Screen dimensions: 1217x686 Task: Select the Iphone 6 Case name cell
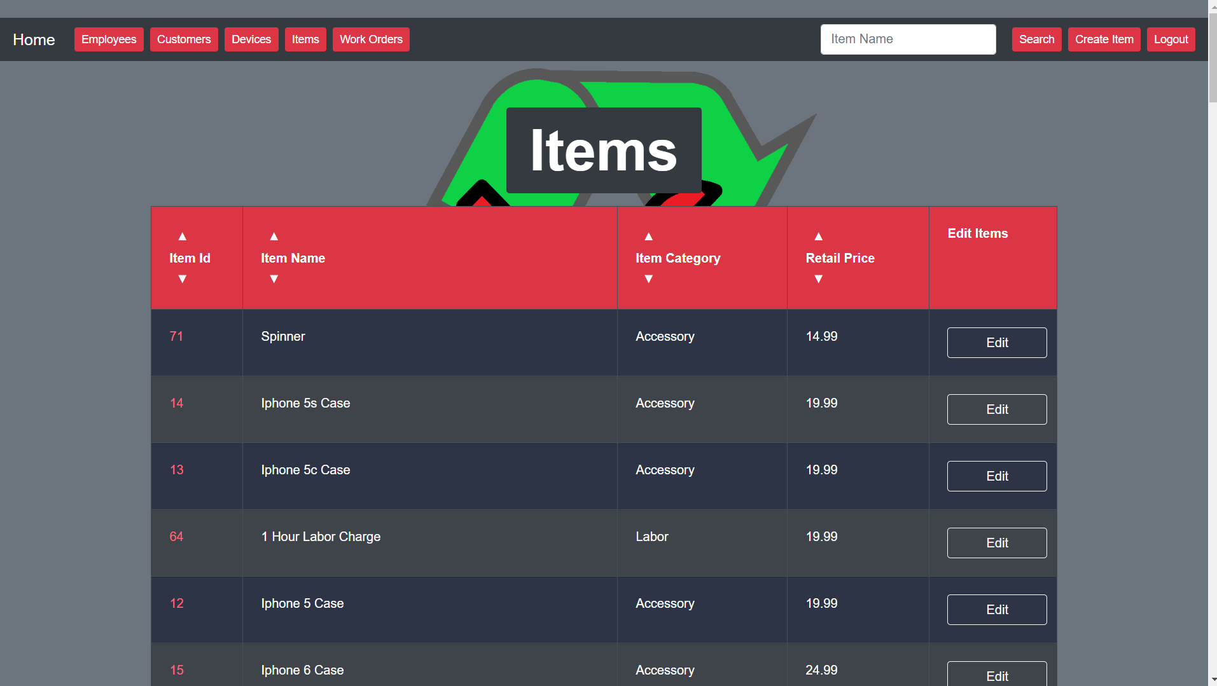tap(430, 665)
